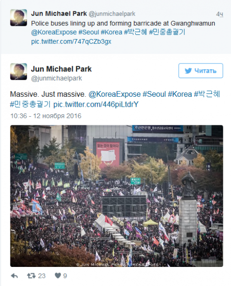Click Jun Michael Park name in top tweet
Image resolution: width=231 pixels, height=286 pixels.
59,13
